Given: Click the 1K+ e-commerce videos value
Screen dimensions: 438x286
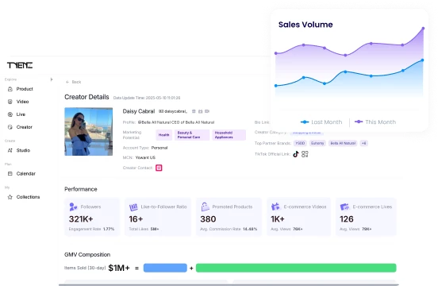Looking at the screenshot, I should click(278, 219).
